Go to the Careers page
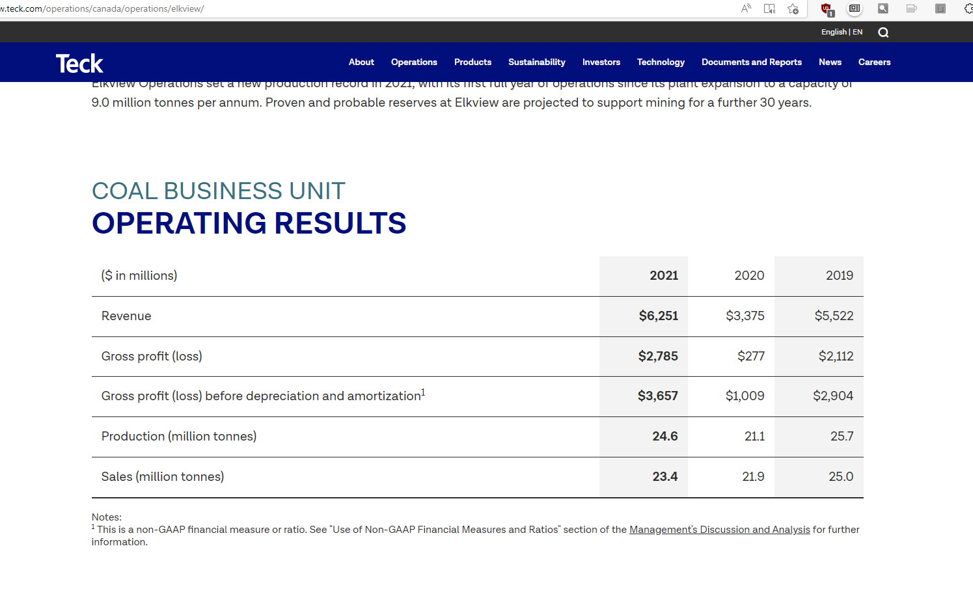The height and width of the screenshot is (598, 973). pyautogui.click(x=874, y=62)
